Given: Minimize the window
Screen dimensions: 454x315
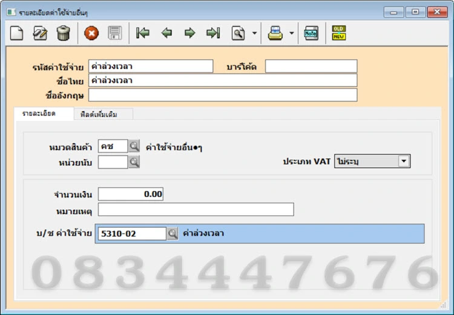Looking at the screenshot, I should coord(393,13).
